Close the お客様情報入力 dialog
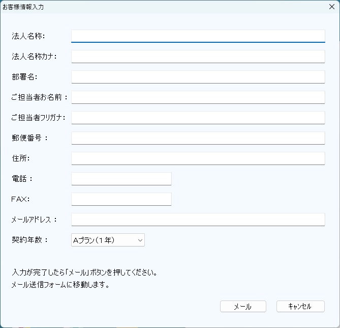Viewport: 340px width, 328px height. coord(331,7)
